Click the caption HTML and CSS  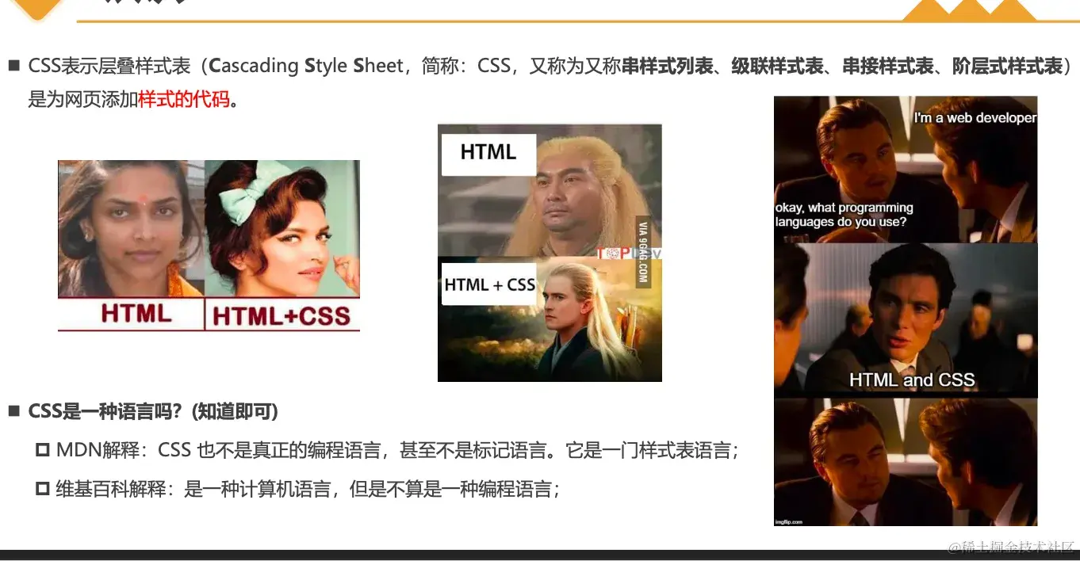tap(912, 380)
